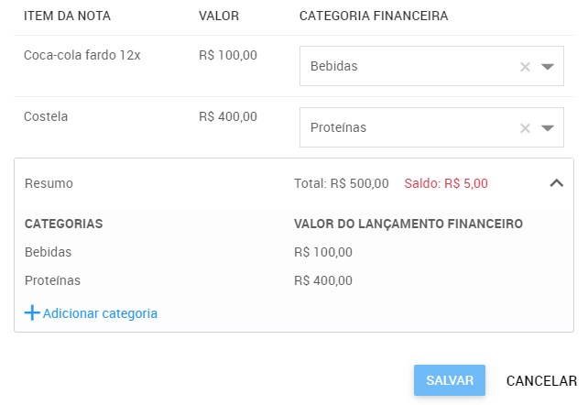The height and width of the screenshot is (405, 588).
Task: Select the Costela item row
Action: click(x=46, y=116)
